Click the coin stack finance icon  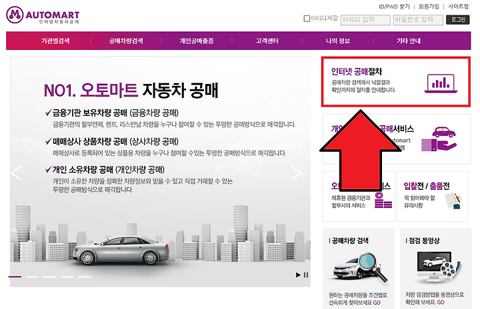383,200
